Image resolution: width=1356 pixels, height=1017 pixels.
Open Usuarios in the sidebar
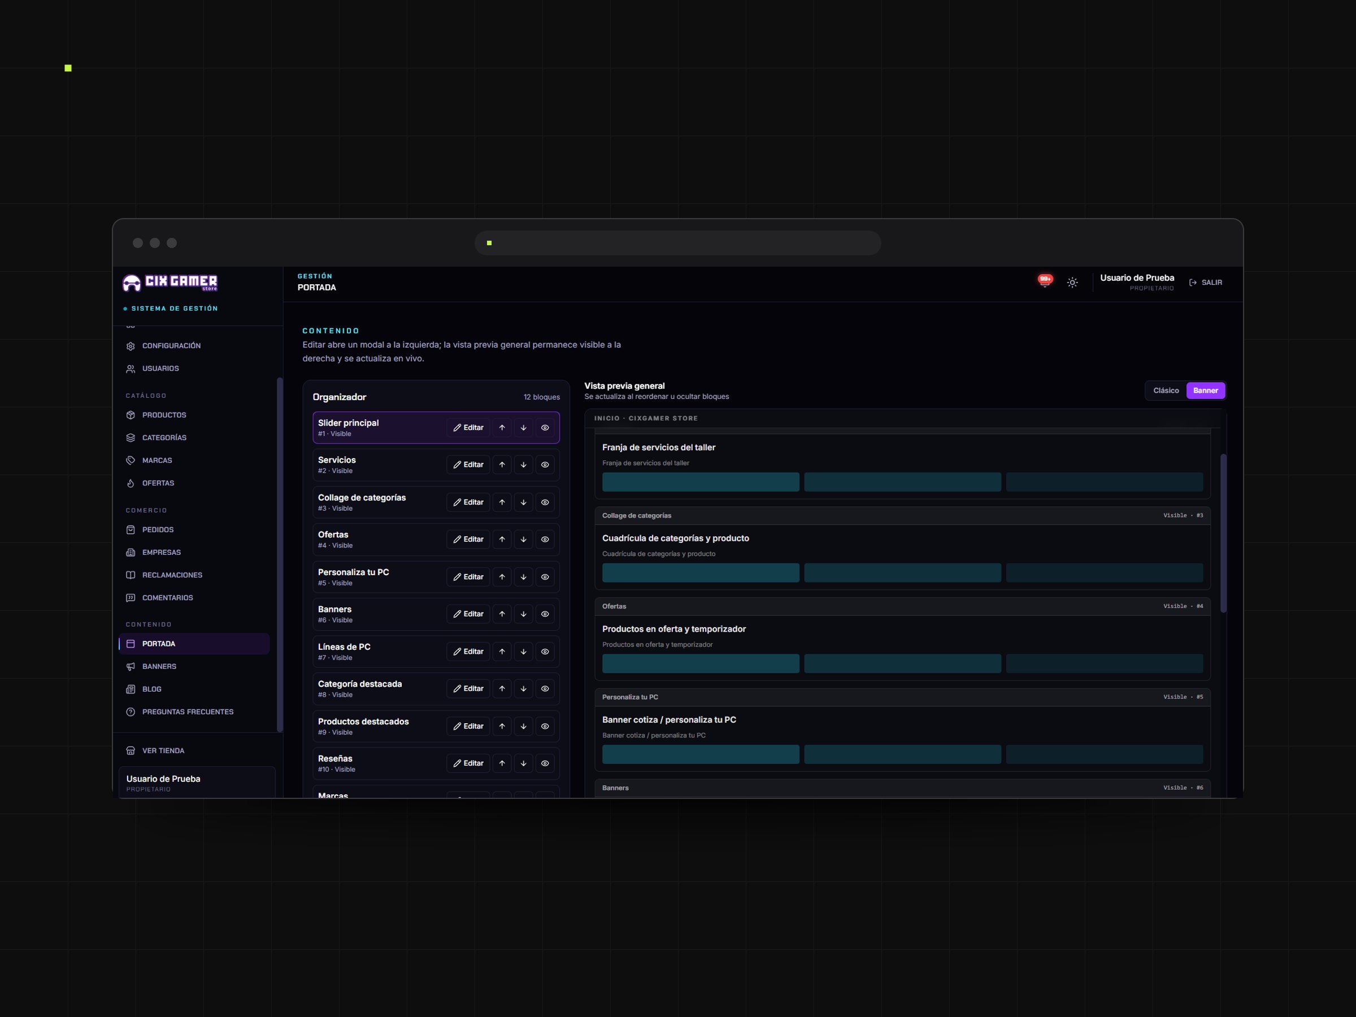194,368
